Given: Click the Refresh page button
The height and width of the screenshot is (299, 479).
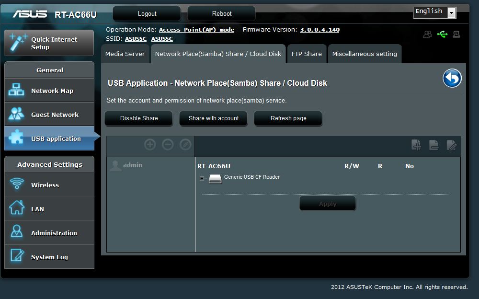Looking at the screenshot, I should tap(288, 118).
